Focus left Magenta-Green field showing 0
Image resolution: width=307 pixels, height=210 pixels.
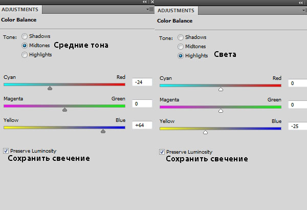tap(142, 103)
